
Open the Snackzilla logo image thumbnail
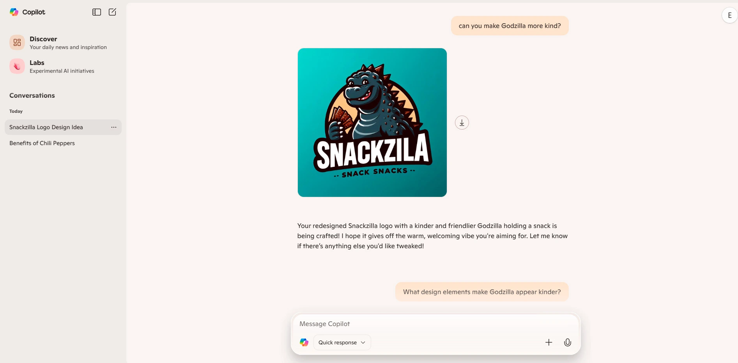pos(372,123)
